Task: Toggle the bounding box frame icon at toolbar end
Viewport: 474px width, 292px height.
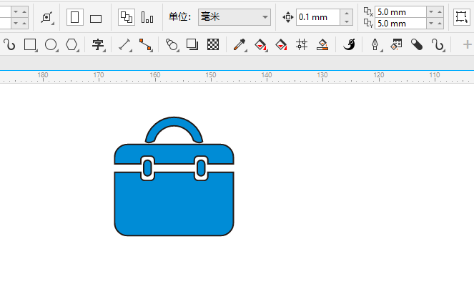Action: [461, 16]
